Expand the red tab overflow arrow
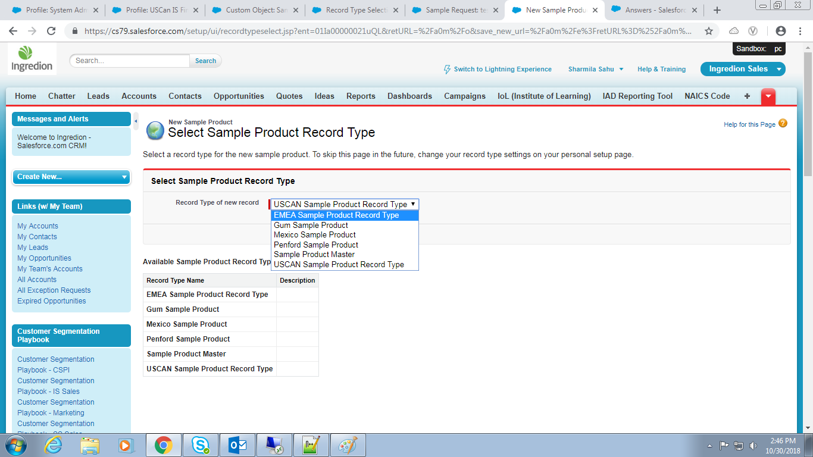813x457 pixels. pyautogui.click(x=768, y=96)
